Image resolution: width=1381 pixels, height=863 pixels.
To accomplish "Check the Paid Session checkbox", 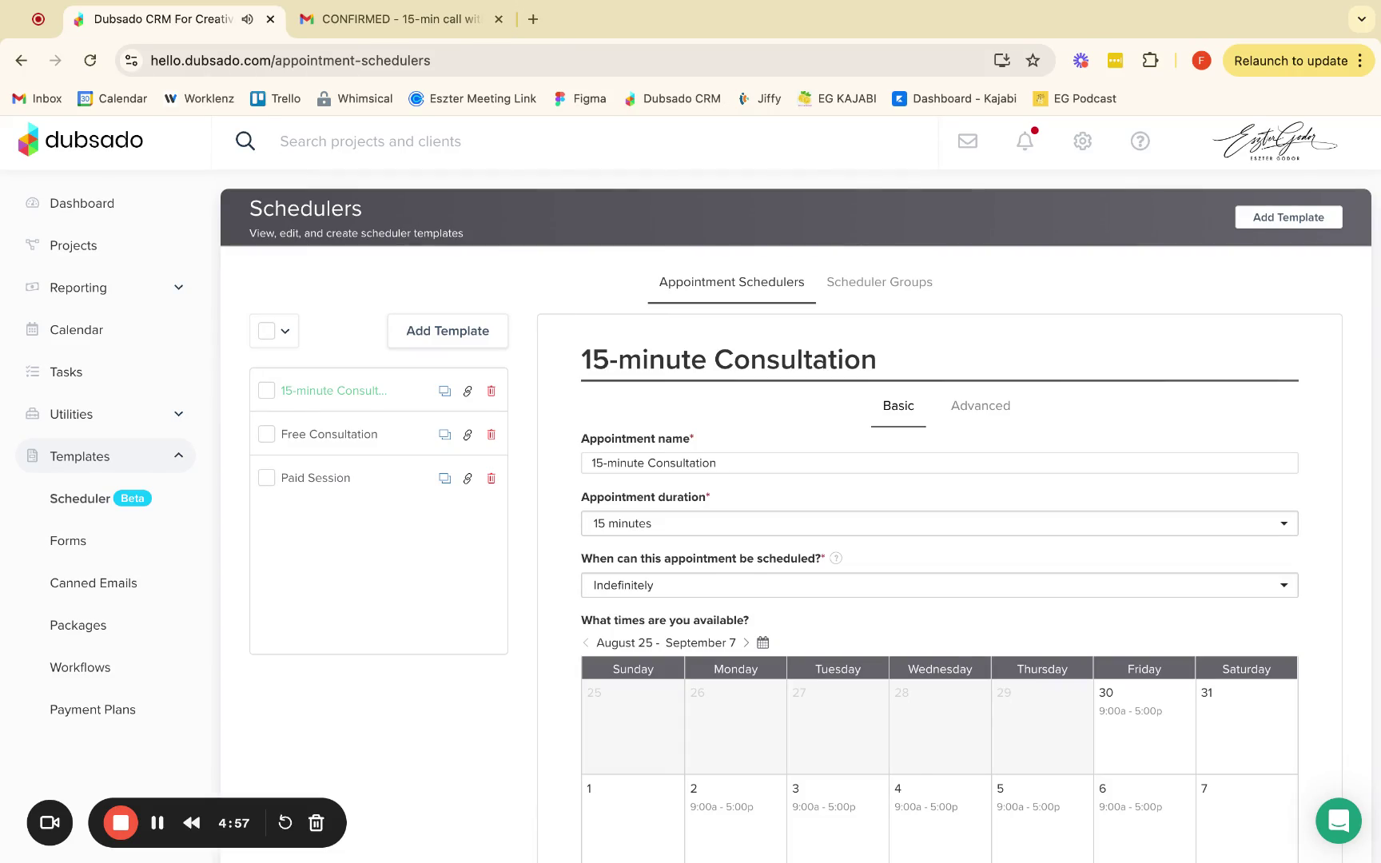I will (x=267, y=479).
